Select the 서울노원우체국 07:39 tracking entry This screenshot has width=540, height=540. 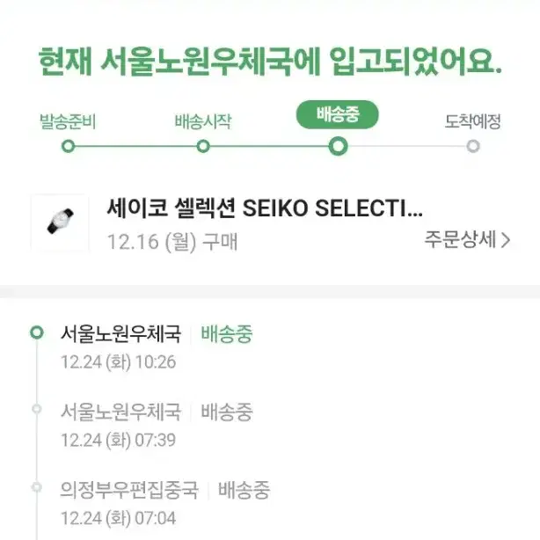pos(157,426)
